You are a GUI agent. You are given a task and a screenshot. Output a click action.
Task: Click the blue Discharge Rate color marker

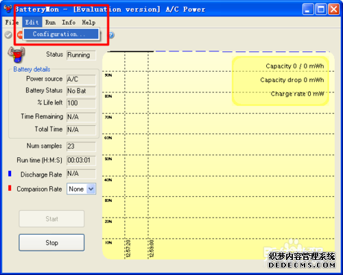point(10,174)
